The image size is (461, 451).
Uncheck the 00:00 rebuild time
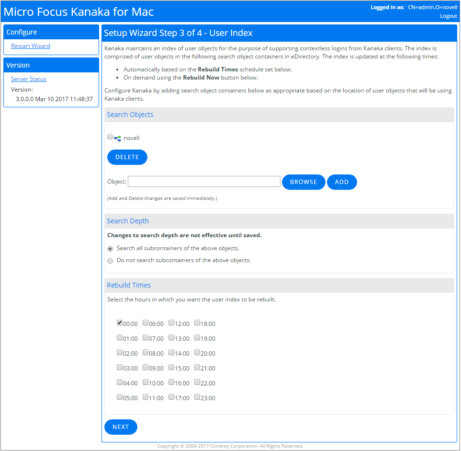pyautogui.click(x=119, y=323)
